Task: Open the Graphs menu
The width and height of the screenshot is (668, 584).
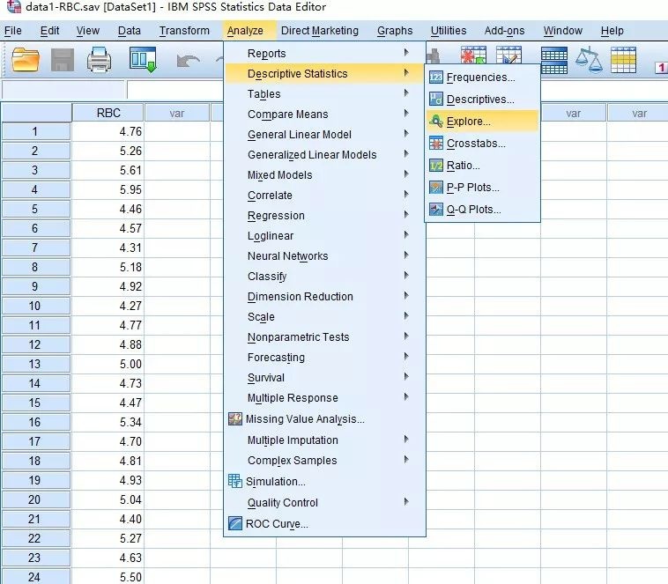Action: (395, 31)
